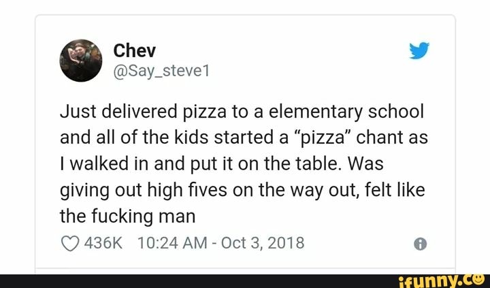Image resolution: width=490 pixels, height=288 pixels.
Task: Click the display name "Chev"
Action: coord(134,50)
